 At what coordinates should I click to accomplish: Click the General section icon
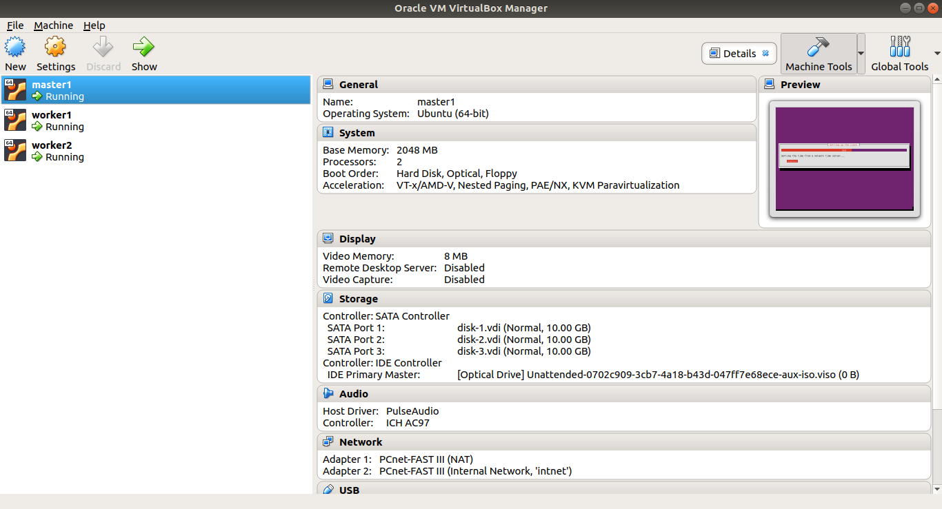click(x=328, y=85)
